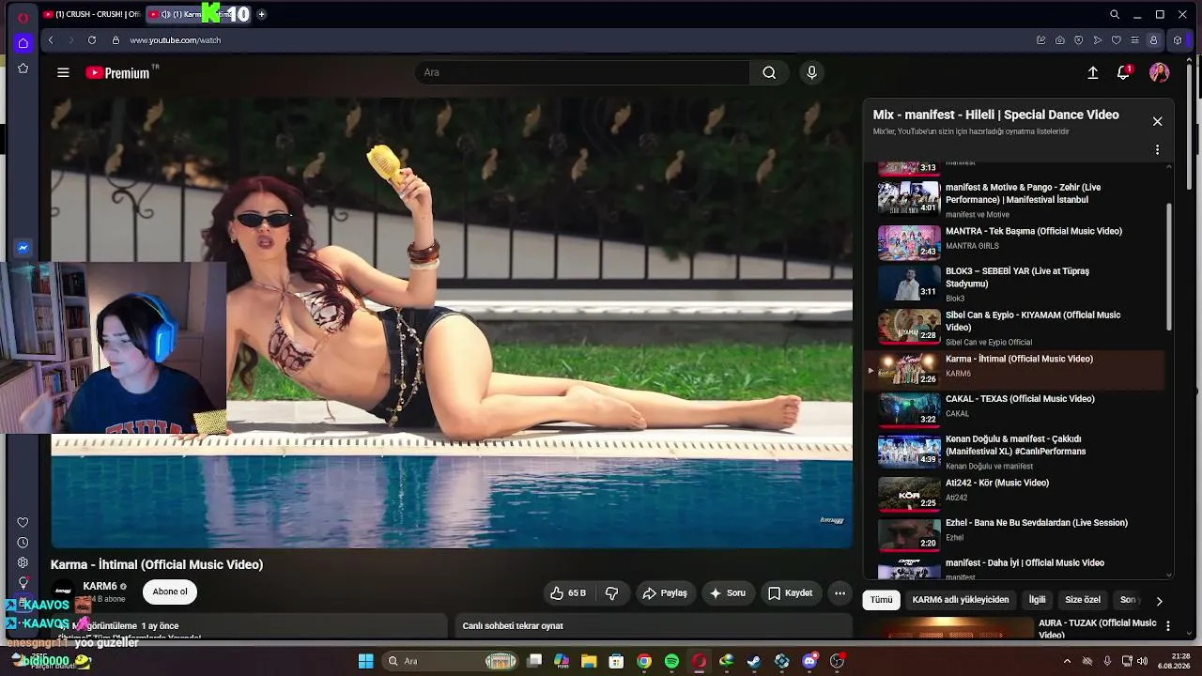1202x676 pixels.
Task: Reload the page in browser toolbar
Action: tap(92, 40)
